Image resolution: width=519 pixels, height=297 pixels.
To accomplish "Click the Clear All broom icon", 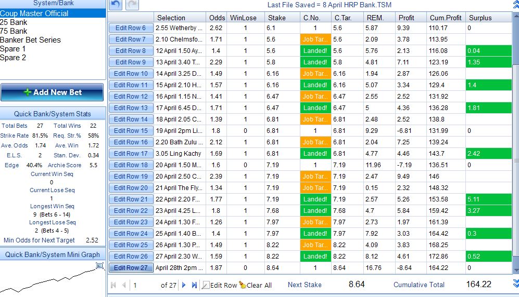I will click(x=243, y=285).
